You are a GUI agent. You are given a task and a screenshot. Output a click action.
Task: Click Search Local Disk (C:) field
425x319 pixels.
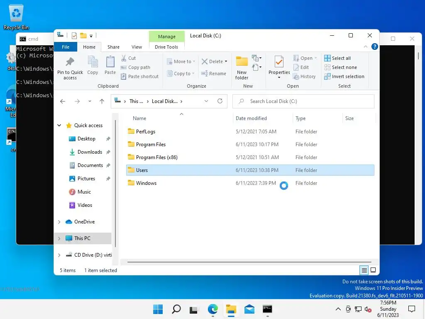[x=303, y=101]
